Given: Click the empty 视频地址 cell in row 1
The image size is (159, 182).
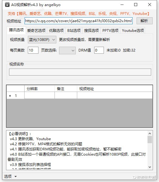Looking at the screenshot, I should (x=114, y=96).
